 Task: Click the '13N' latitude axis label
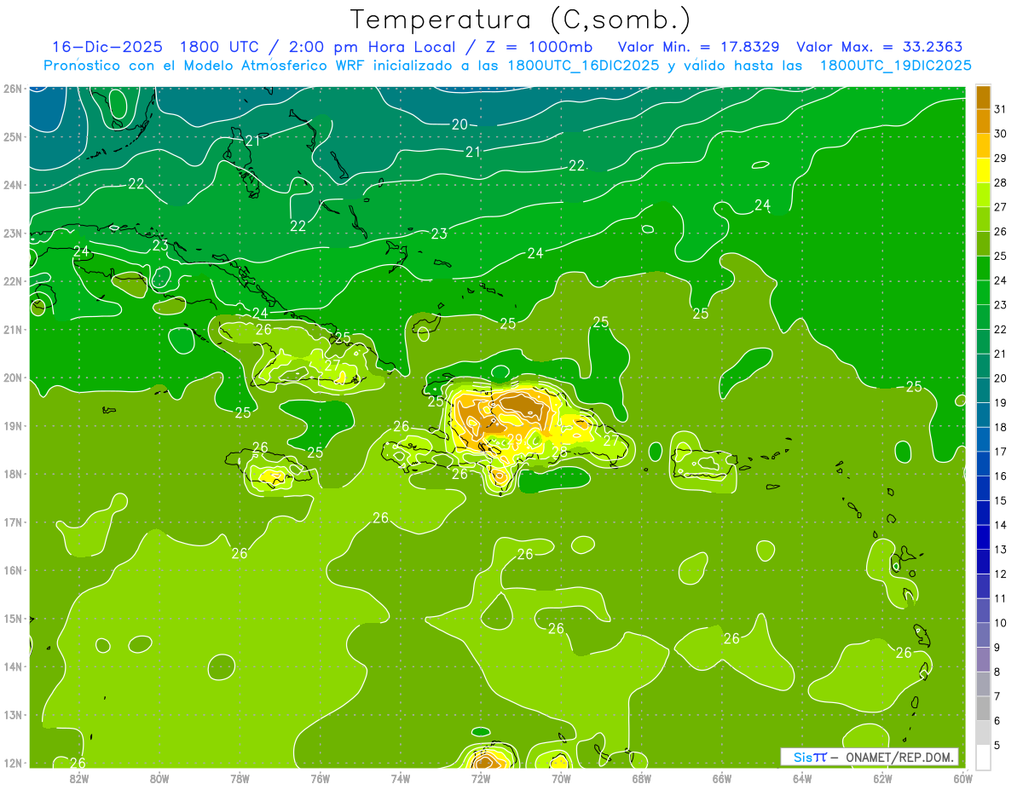(x=13, y=715)
